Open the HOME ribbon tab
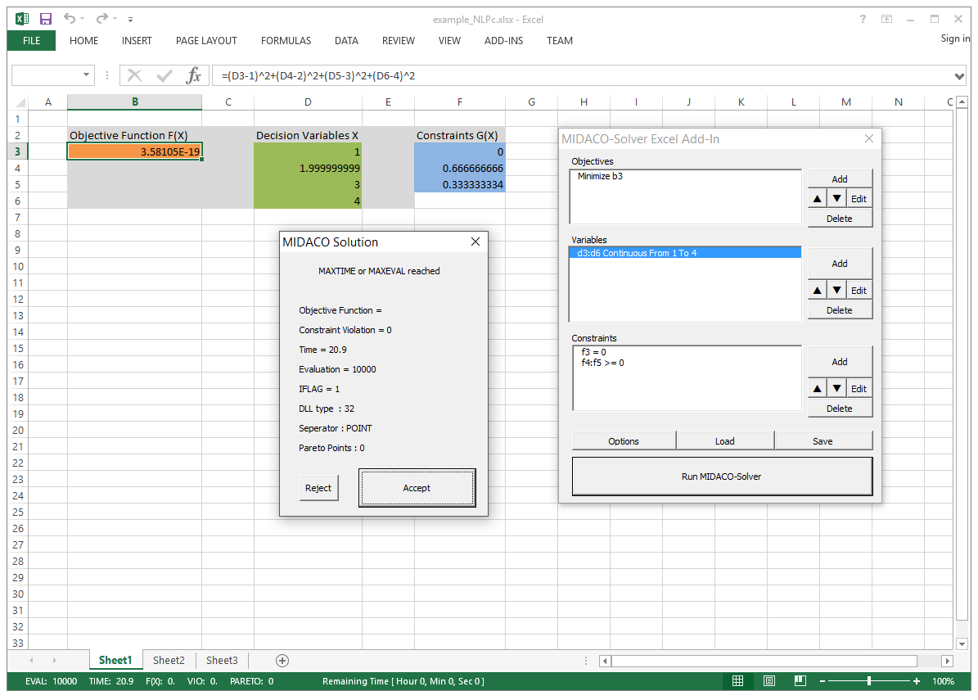Image resolution: width=978 pixels, height=700 pixels. [83, 41]
